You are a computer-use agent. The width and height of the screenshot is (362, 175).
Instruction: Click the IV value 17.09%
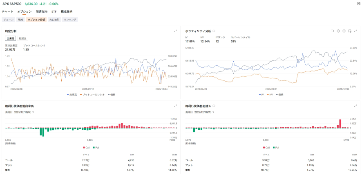(190, 42)
